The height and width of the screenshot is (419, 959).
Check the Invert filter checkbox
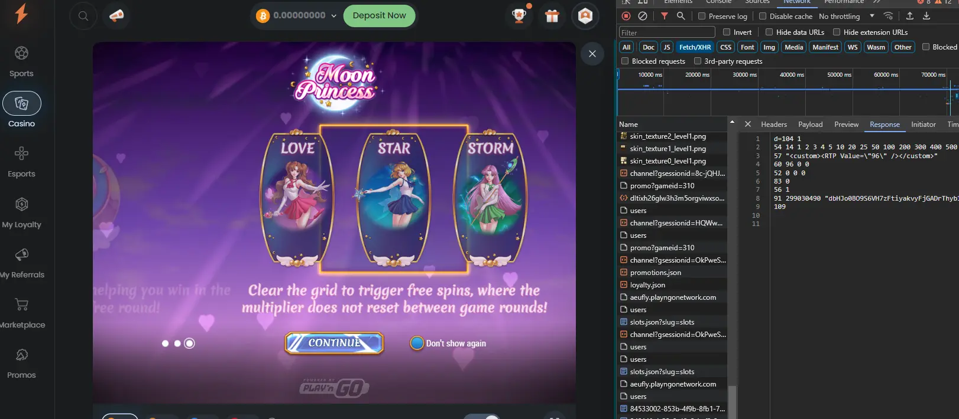pos(727,32)
